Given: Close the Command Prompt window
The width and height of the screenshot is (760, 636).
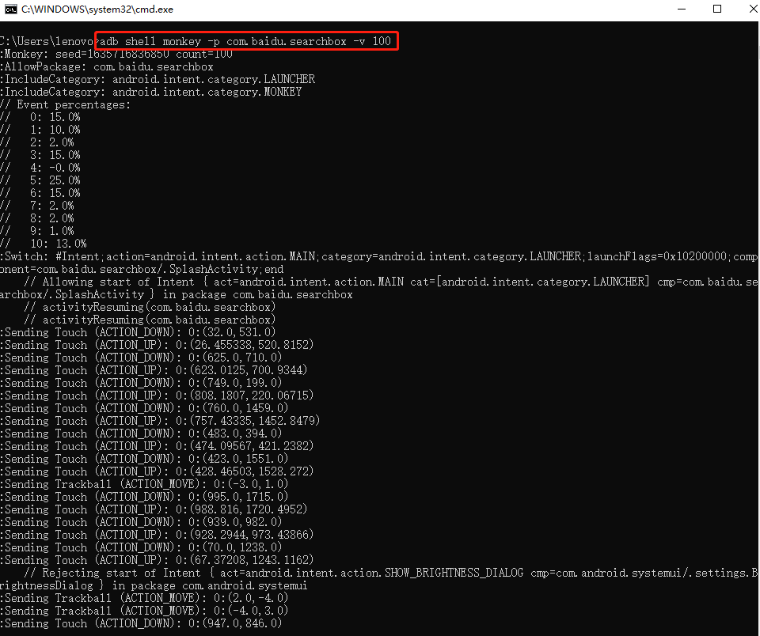Looking at the screenshot, I should [x=753, y=9].
